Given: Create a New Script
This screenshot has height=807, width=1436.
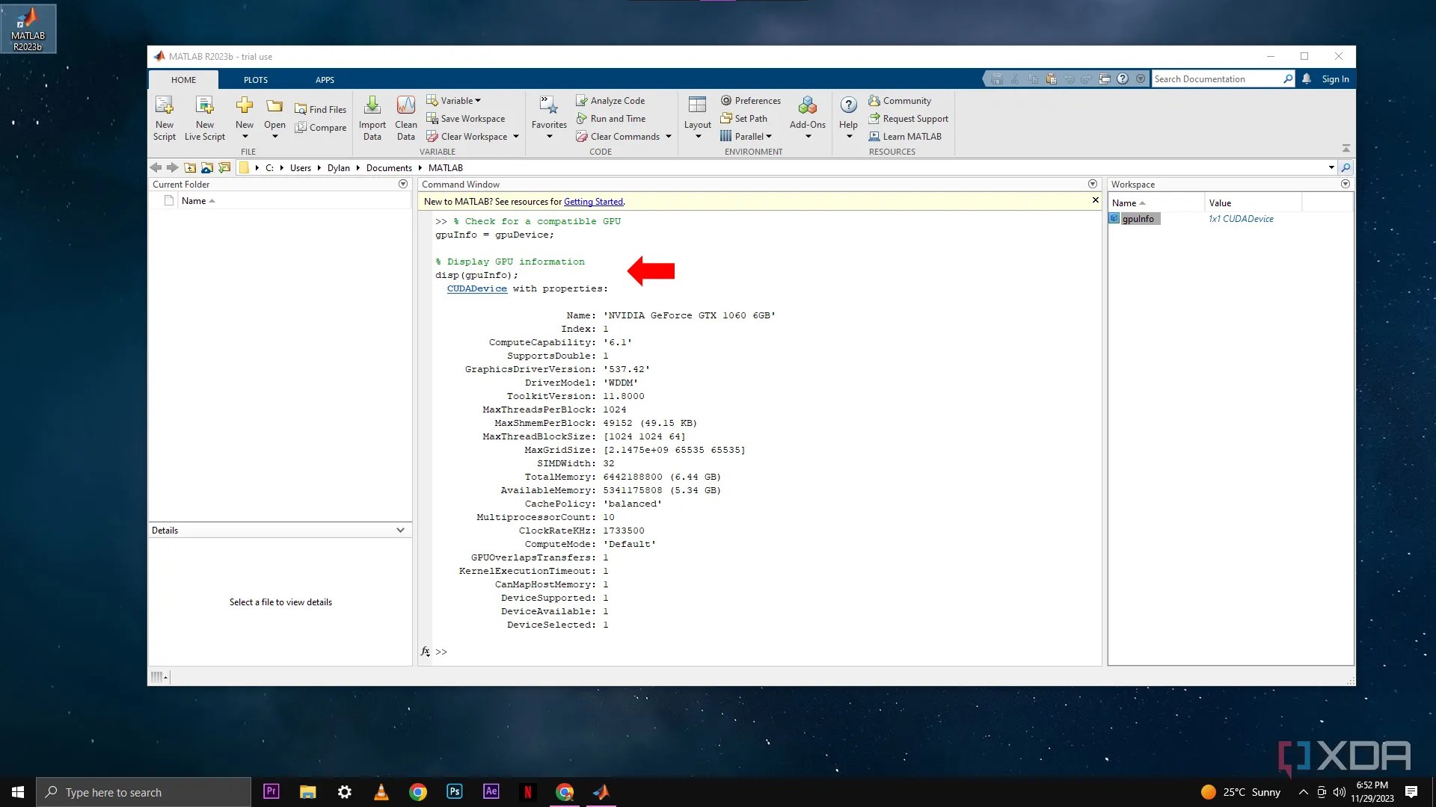Looking at the screenshot, I should click(165, 117).
